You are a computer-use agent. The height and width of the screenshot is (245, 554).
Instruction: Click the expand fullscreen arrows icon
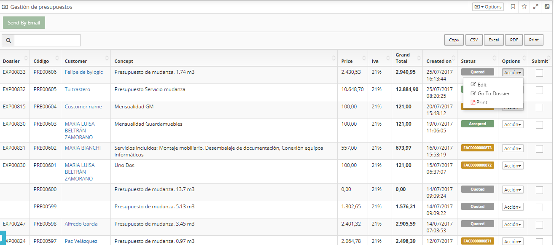coord(536,7)
